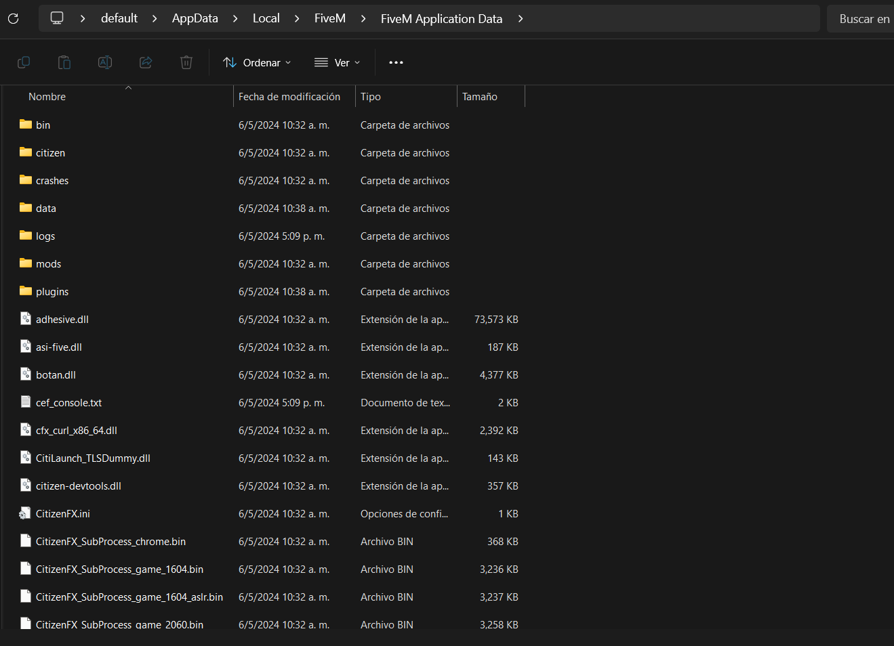This screenshot has height=646, width=894.
Task: Expand chevron after FiveM Application Data
Action: (521, 19)
